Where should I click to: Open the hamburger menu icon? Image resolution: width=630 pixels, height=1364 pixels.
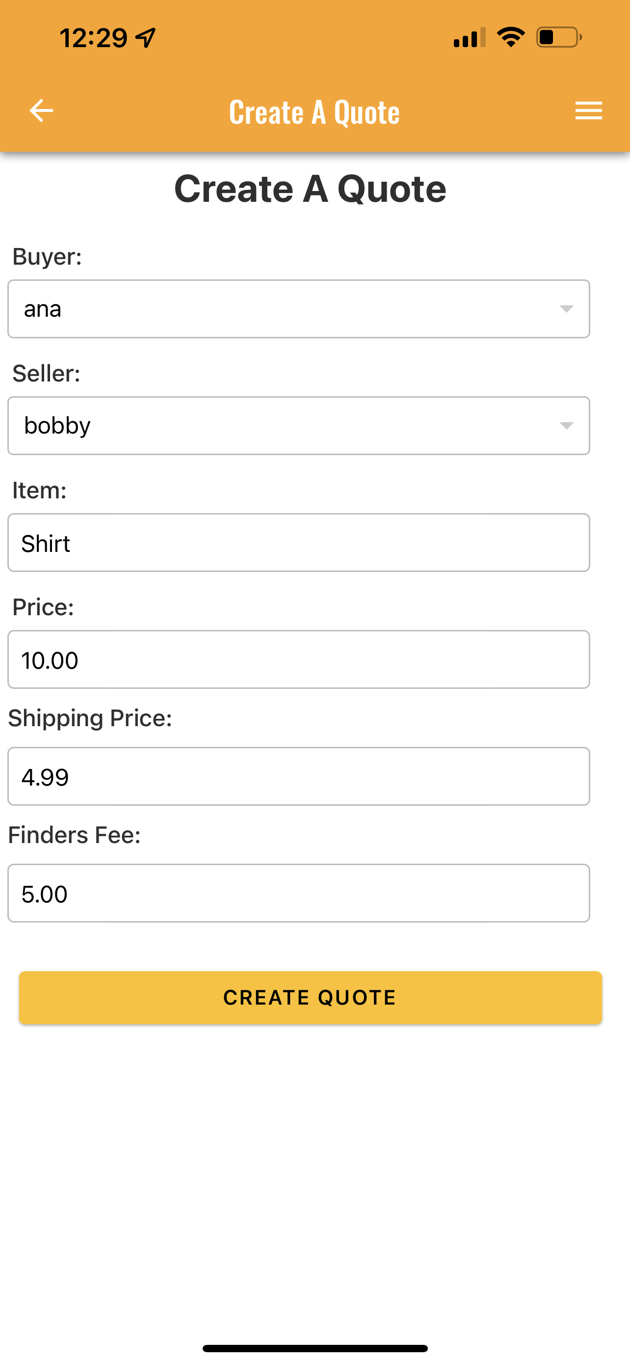tap(588, 110)
